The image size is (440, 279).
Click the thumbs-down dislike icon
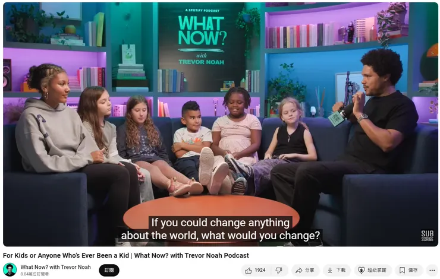(x=279, y=270)
